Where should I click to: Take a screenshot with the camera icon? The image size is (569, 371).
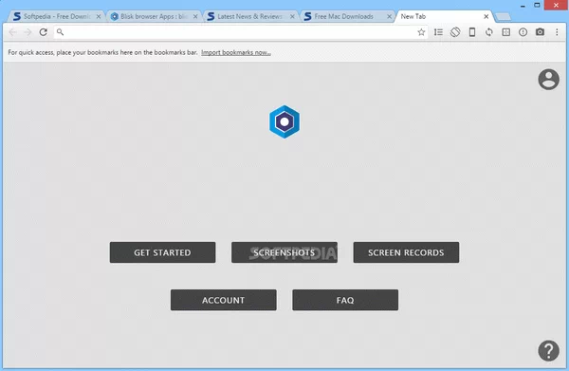click(x=540, y=32)
